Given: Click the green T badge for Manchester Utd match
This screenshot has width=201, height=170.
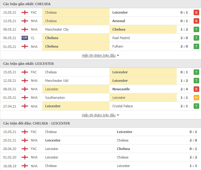Looking at the screenshot, I should coord(196,81).
